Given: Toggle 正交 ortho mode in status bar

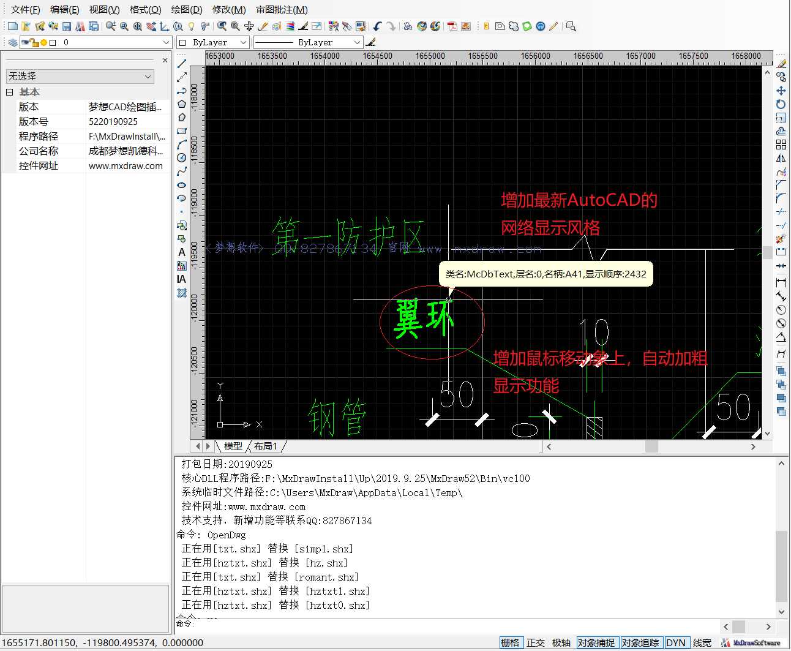Looking at the screenshot, I should pos(536,642).
